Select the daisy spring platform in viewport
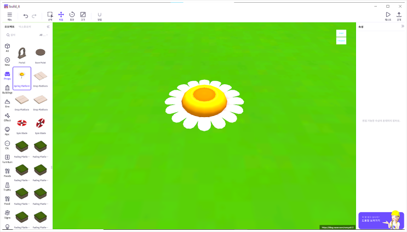The height and width of the screenshot is (232, 407). [204, 105]
